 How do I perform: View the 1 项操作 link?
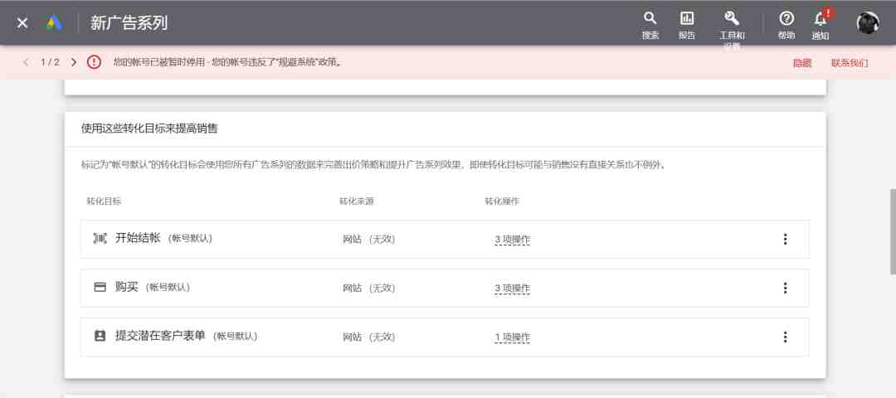513,337
